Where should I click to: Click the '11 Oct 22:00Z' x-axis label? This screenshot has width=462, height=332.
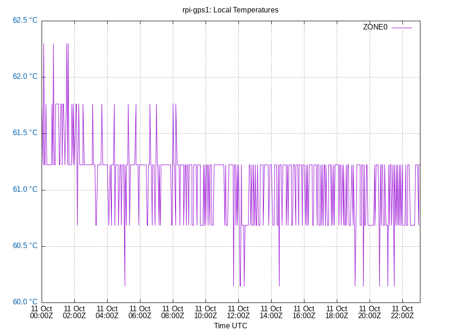pyautogui.click(x=402, y=312)
